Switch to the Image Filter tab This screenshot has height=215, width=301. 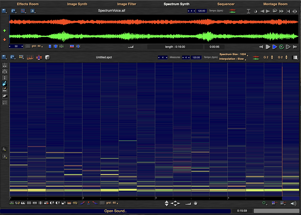coord(126,4)
